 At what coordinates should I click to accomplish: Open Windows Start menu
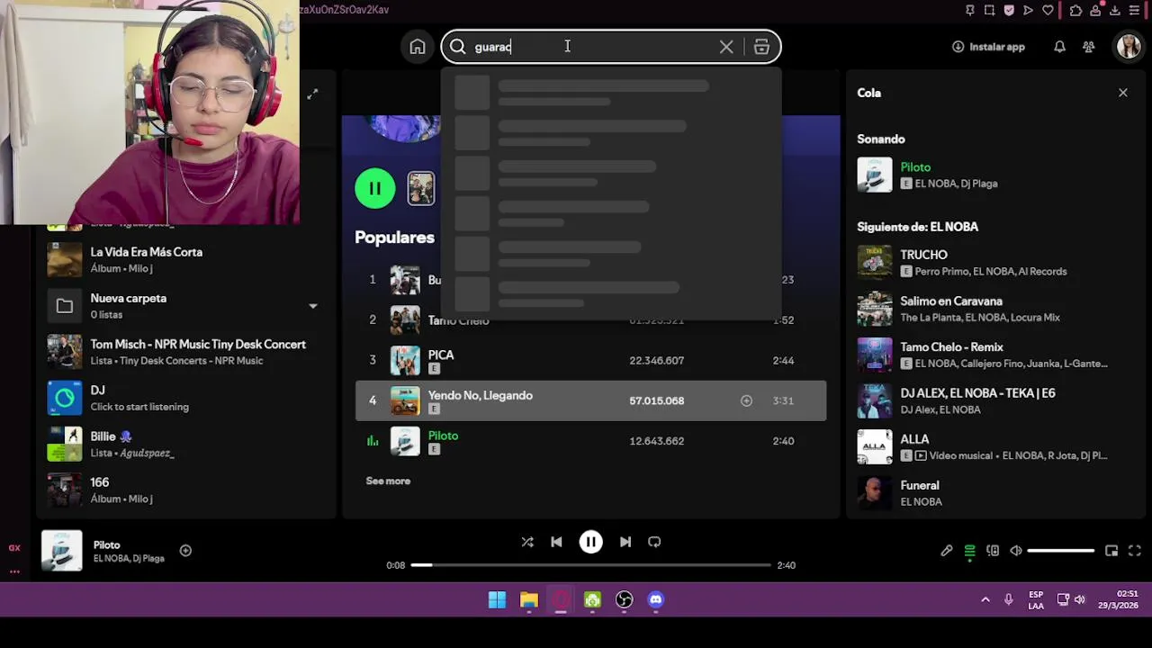point(497,599)
